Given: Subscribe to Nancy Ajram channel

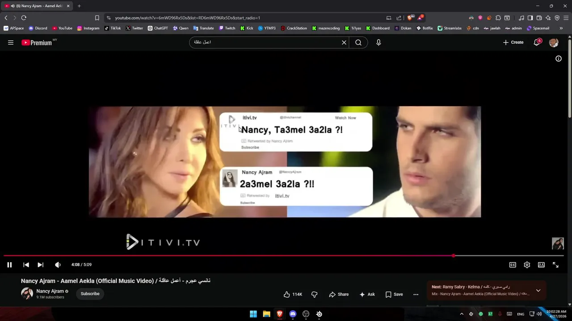Looking at the screenshot, I should (90, 294).
